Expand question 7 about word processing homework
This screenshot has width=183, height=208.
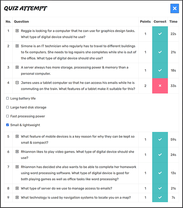click(17, 167)
